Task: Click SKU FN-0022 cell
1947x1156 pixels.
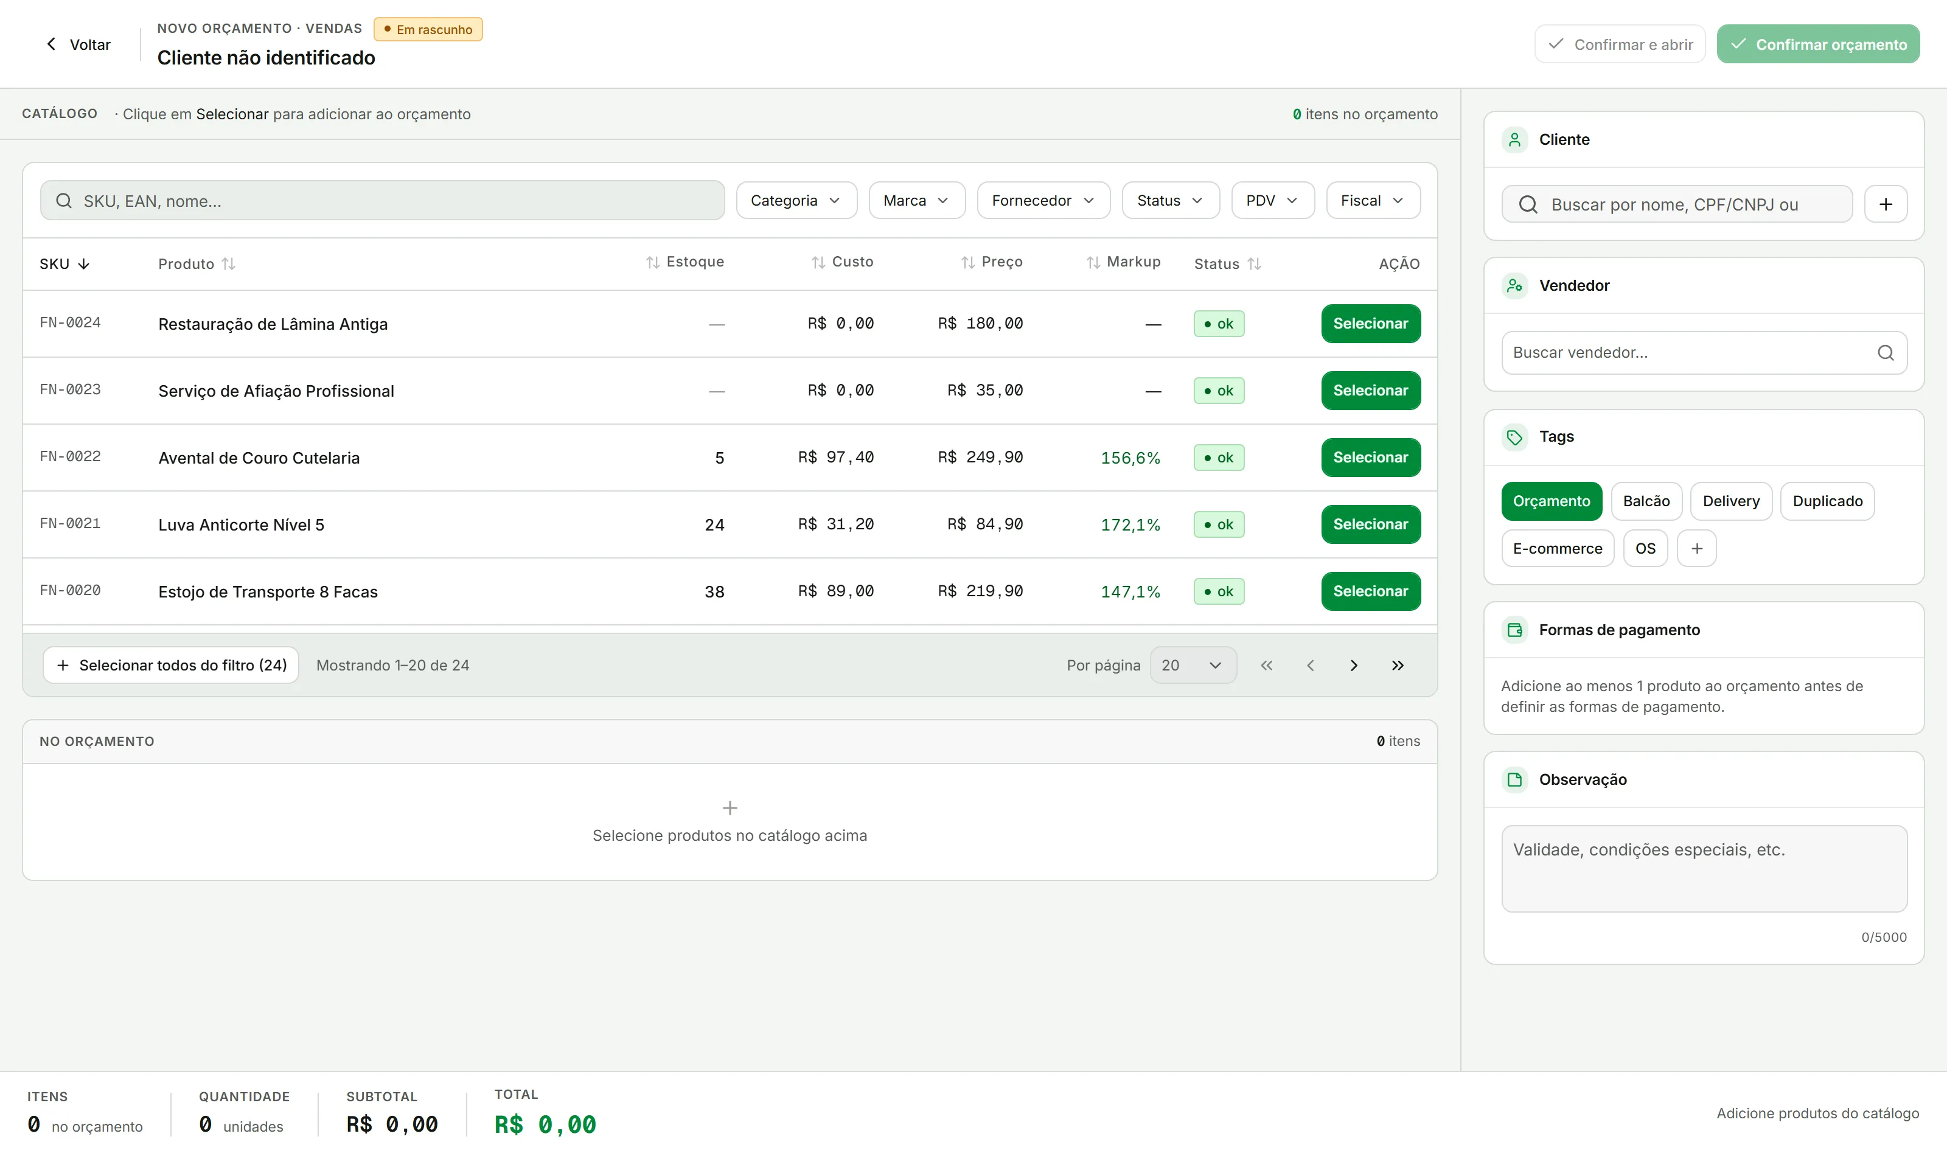Action: [70, 456]
